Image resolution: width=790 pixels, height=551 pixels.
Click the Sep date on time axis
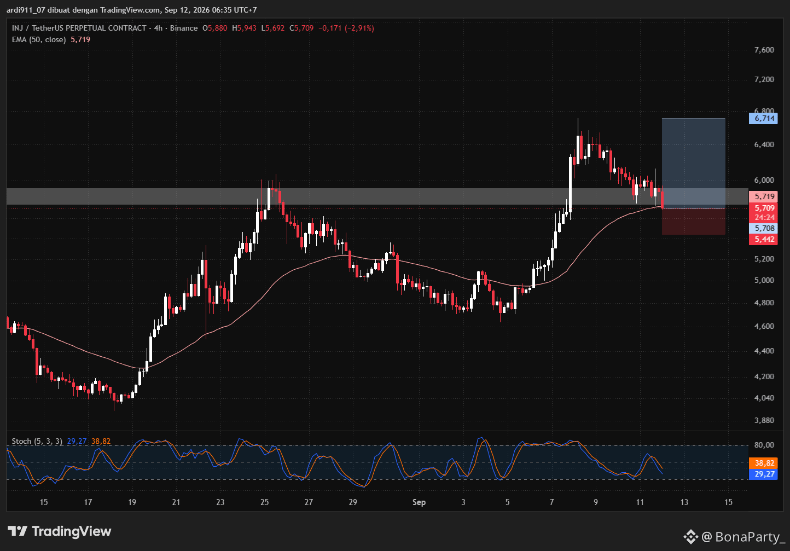(419, 502)
